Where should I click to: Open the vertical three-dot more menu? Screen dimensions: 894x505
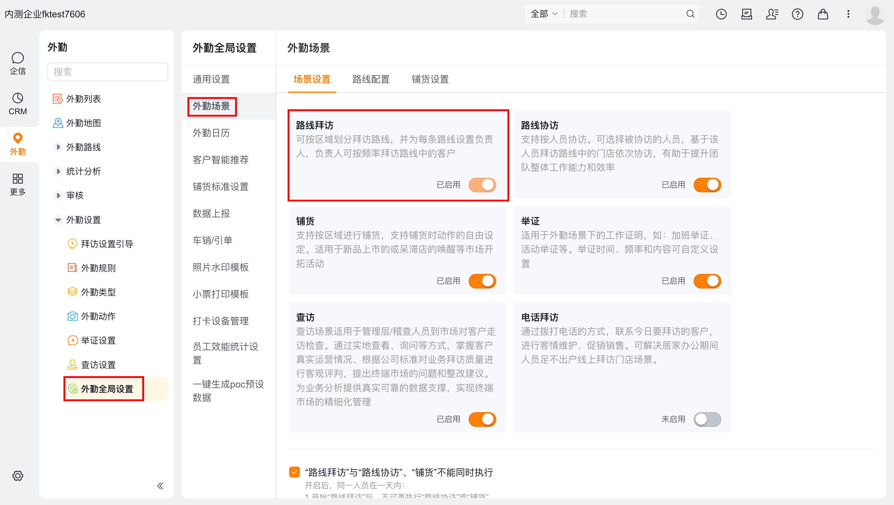tap(848, 14)
